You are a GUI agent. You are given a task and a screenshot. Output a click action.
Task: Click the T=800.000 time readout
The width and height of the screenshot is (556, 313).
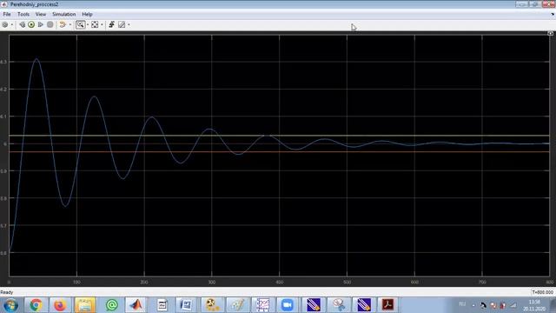coord(542,292)
